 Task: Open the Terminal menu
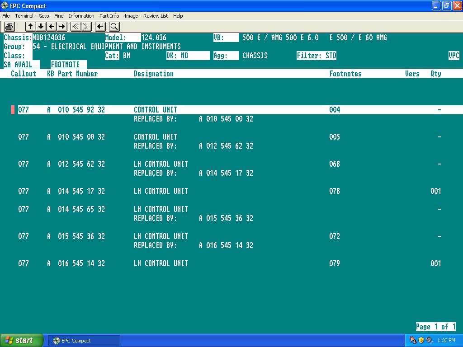[24, 16]
